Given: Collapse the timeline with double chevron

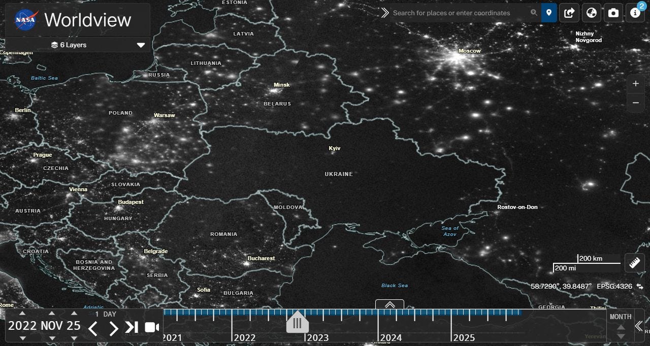Looking at the screenshot, I should coord(639,326).
